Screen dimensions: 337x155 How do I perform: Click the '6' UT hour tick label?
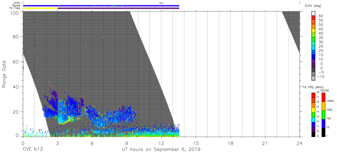point(92,143)
